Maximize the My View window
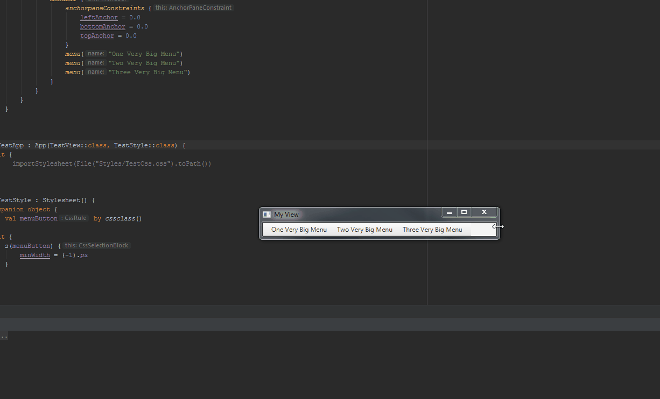 coord(464,212)
